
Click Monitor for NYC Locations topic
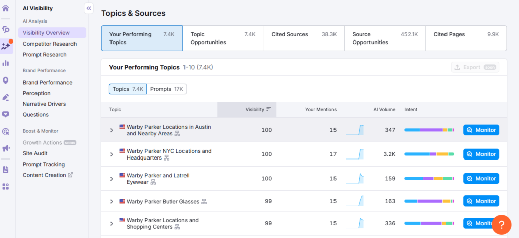(x=481, y=154)
